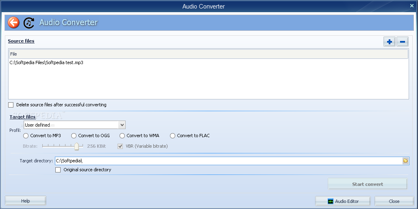Screen dimensions: 418x209
Task: Click the Bitrate slider handle
Action: tap(77, 146)
